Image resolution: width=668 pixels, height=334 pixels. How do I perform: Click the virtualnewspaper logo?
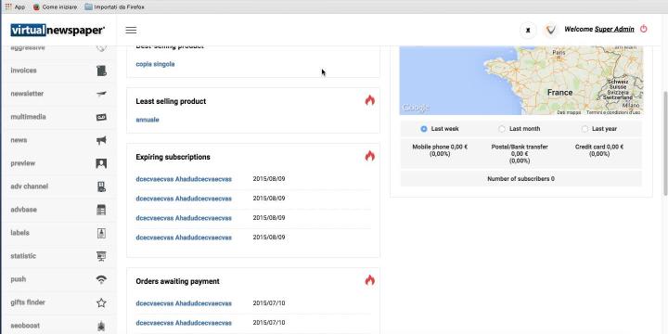pyautogui.click(x=58, y=31)
